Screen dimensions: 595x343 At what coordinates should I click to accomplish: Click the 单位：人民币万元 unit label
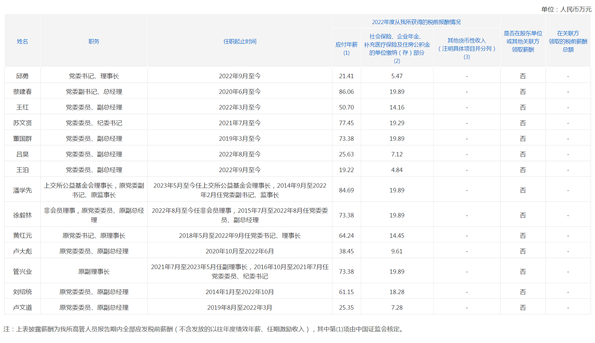coord(566,9)
